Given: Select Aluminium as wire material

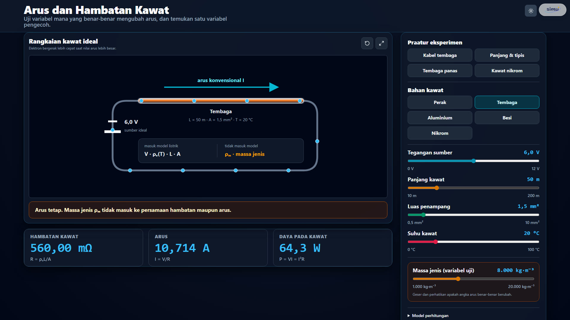Looking at the screenshot, I should [x=440, y=118].
